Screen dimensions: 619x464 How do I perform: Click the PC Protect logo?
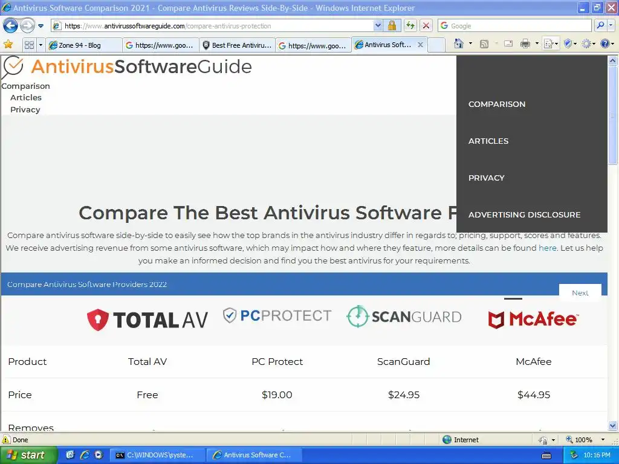click(x=277, y=315)
